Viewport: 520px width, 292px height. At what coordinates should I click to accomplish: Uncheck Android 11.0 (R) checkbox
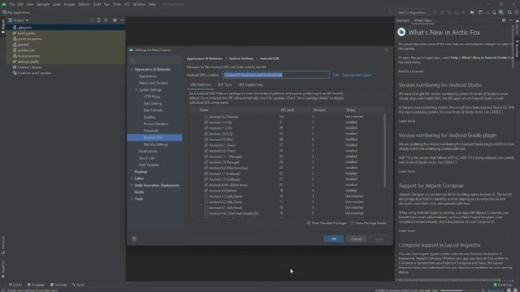pyautogui.click(x=206, y=128)
